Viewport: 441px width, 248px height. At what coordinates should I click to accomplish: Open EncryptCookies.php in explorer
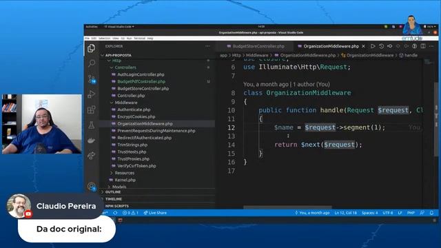click(x=136, y=116)
